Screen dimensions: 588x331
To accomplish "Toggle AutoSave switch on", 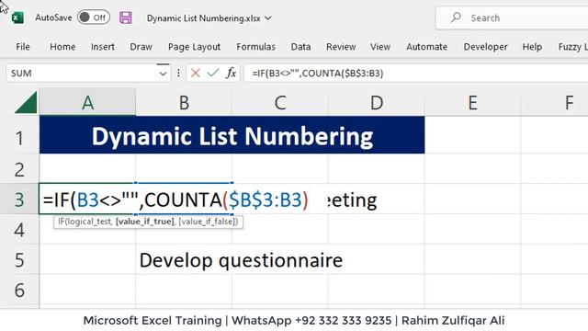I will coord(94,17).
